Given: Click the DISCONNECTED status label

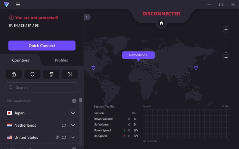Looking at the screenshot, I should coord(161,14).
